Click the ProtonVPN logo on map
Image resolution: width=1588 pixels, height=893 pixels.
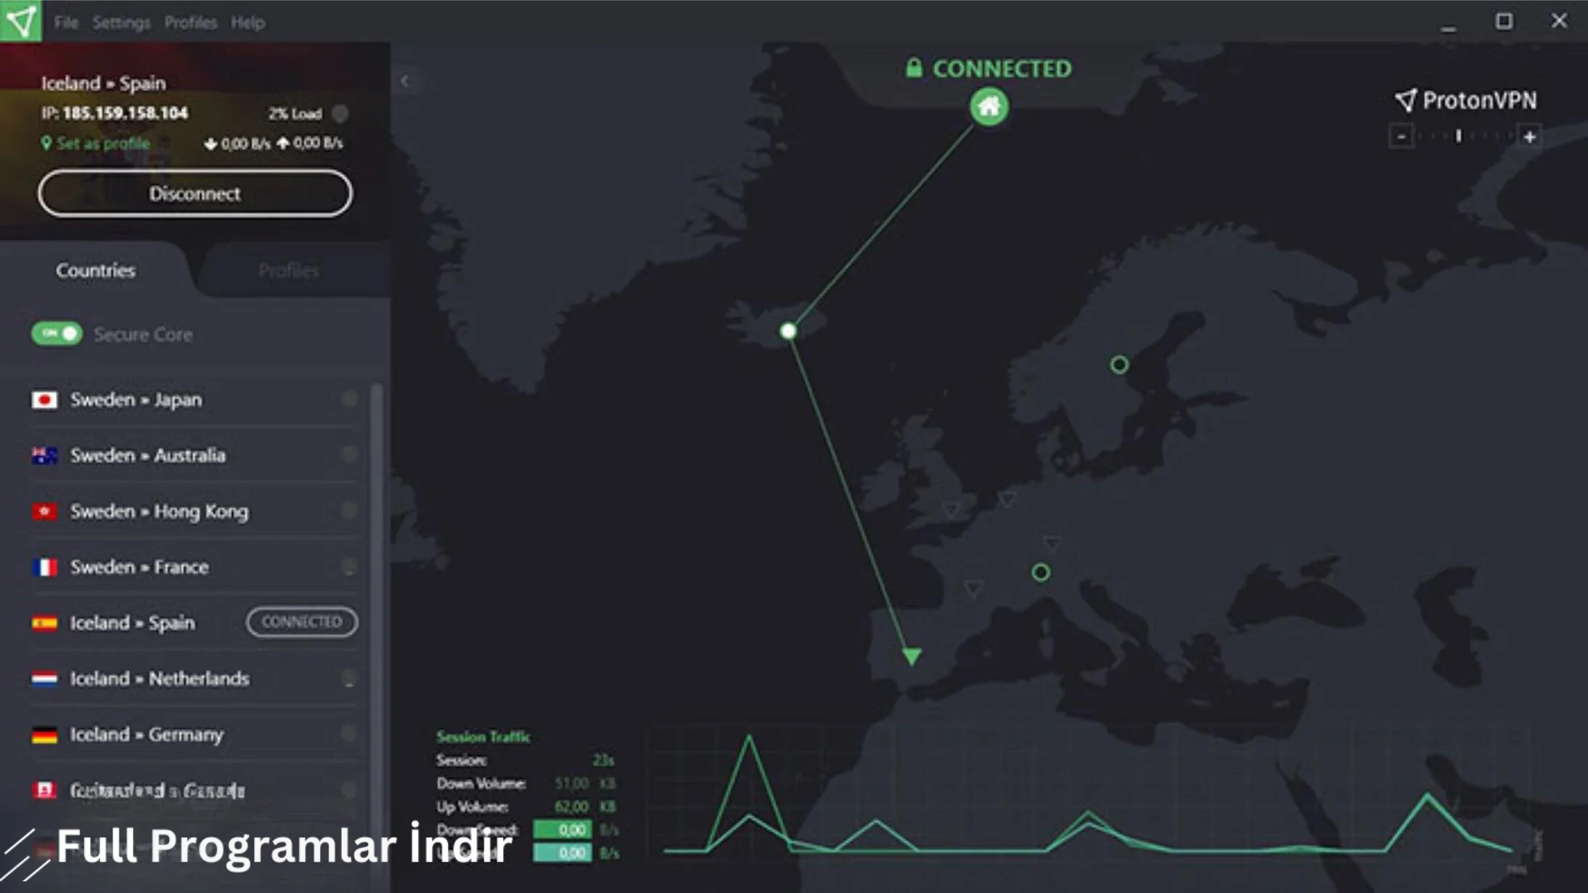coord(1465,100)
